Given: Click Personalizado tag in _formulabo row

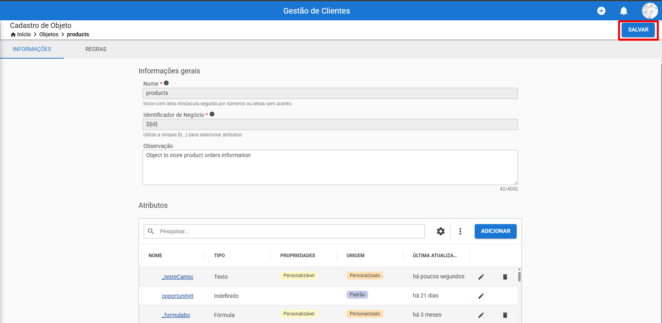Looking at the screenshot, I should pyautogui.click(x=365, y=314).
